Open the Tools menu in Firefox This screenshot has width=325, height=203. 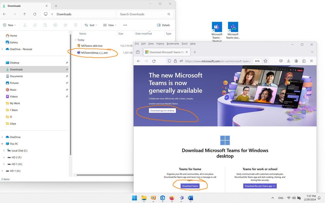point(184,44)
